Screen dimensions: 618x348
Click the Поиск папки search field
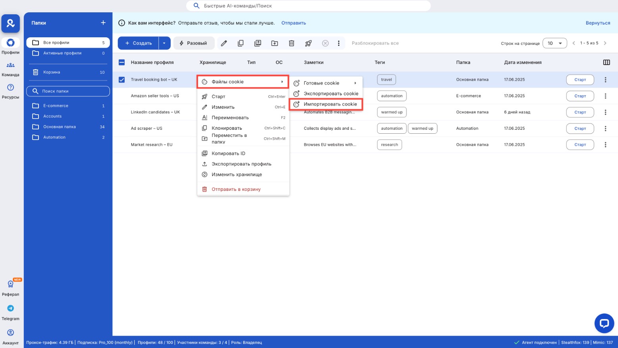coord(68,91)
